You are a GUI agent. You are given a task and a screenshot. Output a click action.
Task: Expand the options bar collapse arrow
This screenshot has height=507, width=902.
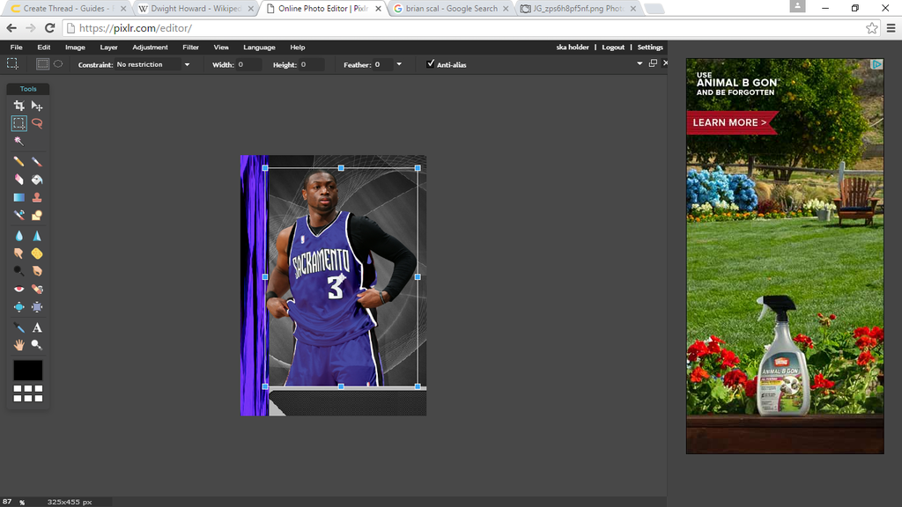(640, 63)
